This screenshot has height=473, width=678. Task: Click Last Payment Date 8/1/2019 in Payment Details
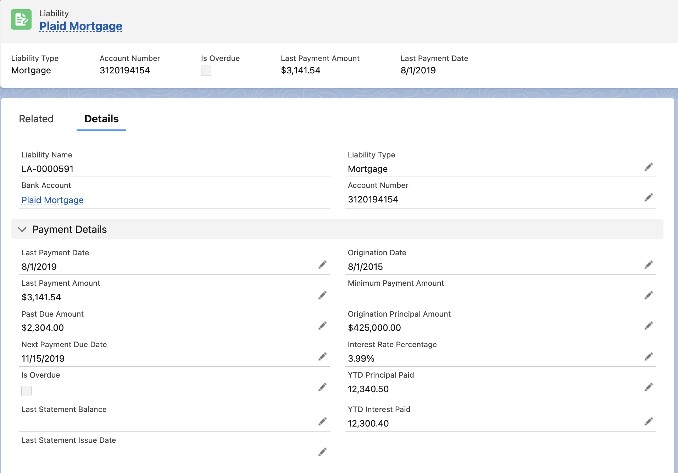39,267
